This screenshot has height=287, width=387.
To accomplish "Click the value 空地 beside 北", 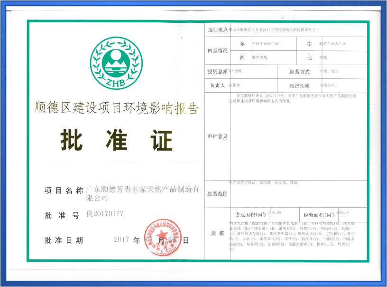I will click(x=323, y=57).
